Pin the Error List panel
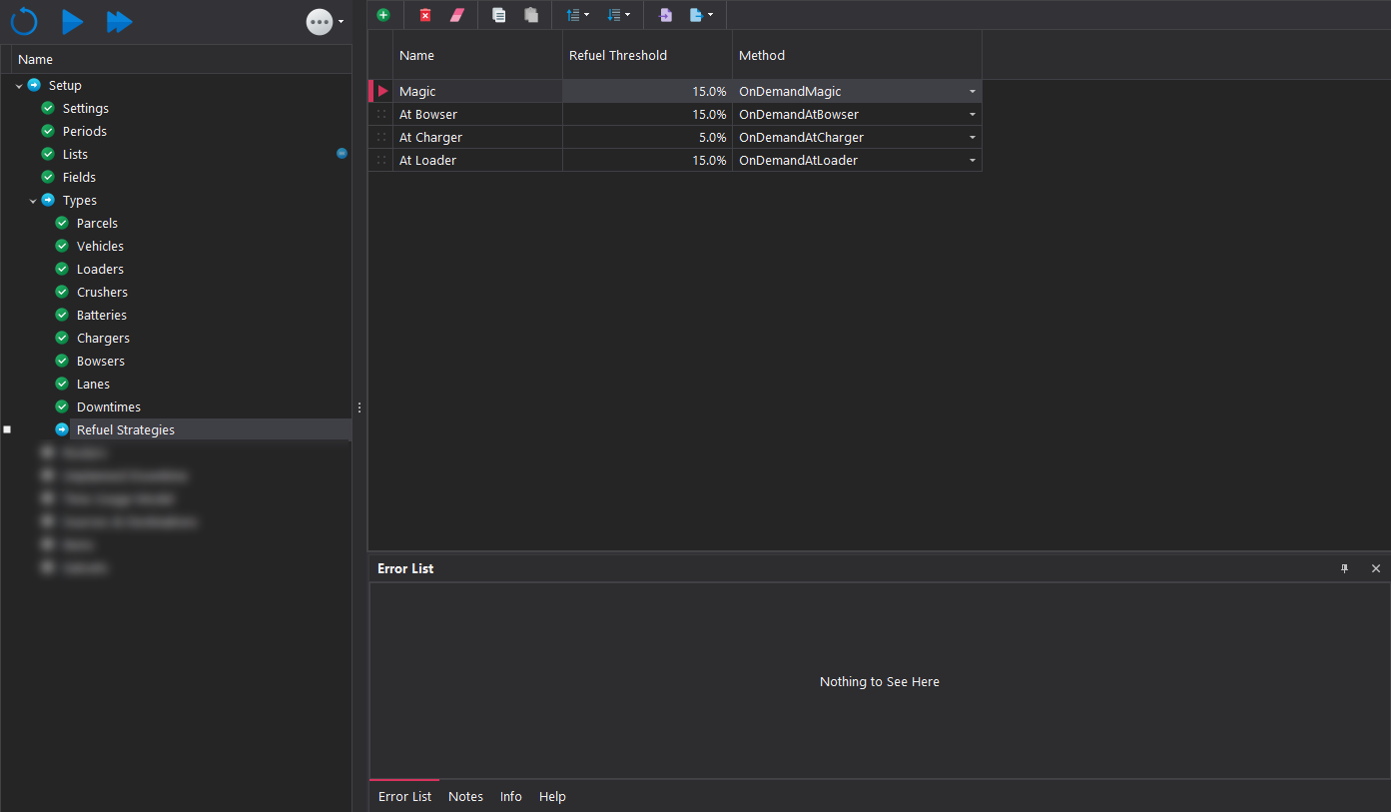The image size is (1391, 812). click(x=1344, y=568)
